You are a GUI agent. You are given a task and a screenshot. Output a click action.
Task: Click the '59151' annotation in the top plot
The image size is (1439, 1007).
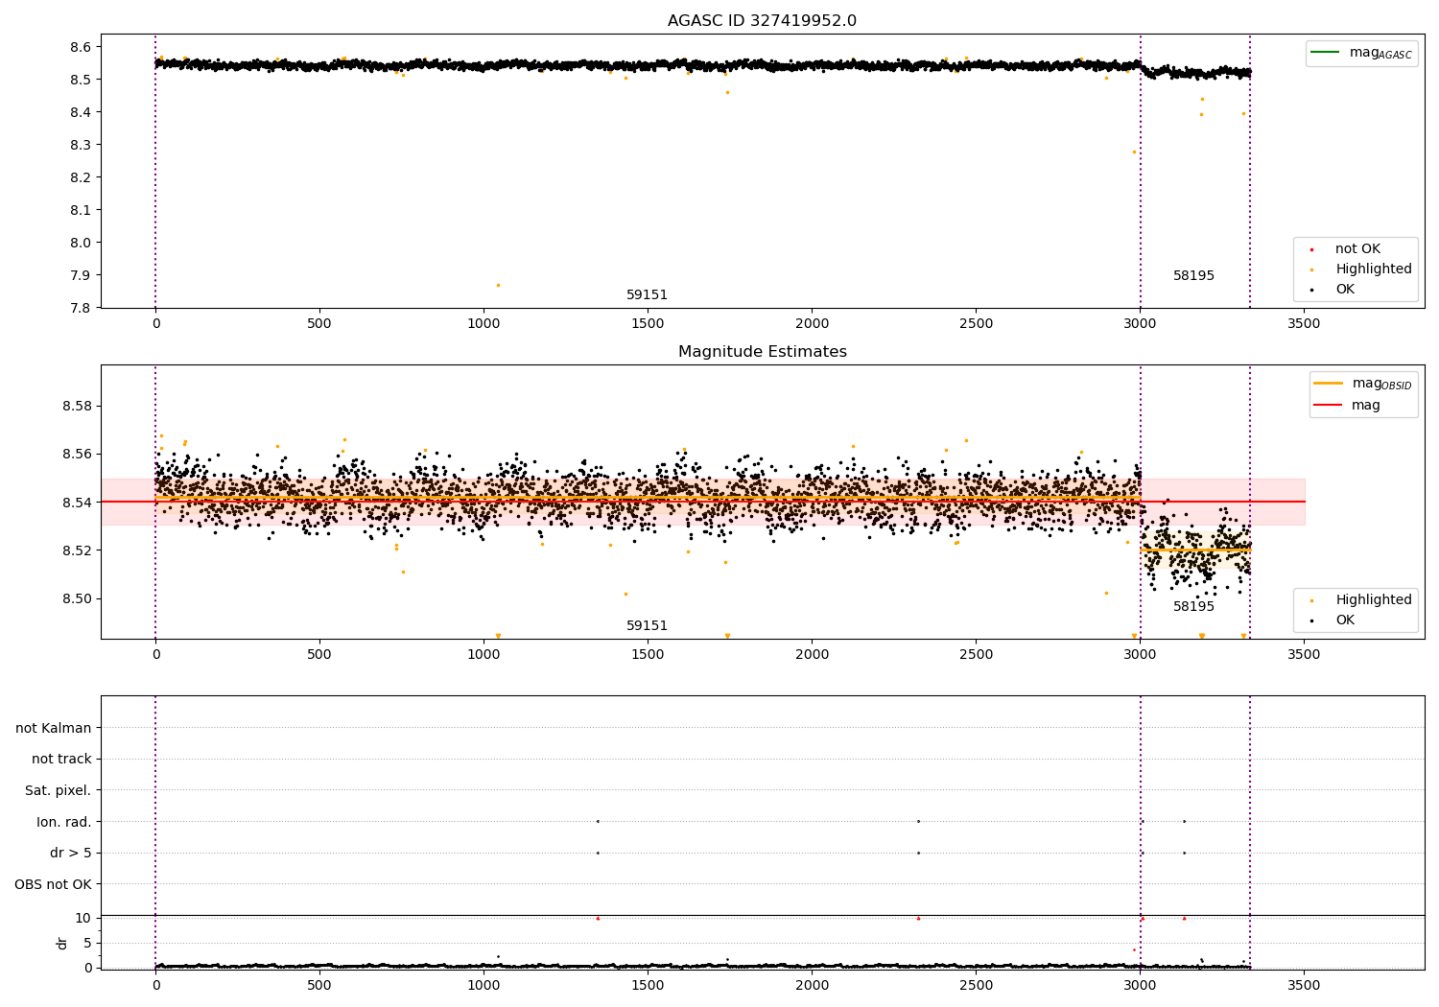coord(647,295)
